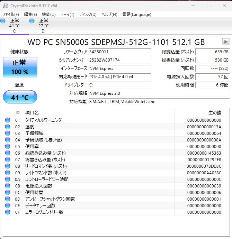This screenshot has height=239, width=232.
Task: Open the ディスク(D) menu
Action: point(88,15)
